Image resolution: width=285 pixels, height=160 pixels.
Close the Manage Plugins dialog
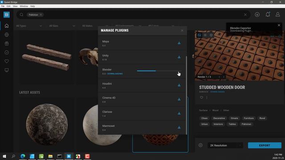(x=182, y=31)
